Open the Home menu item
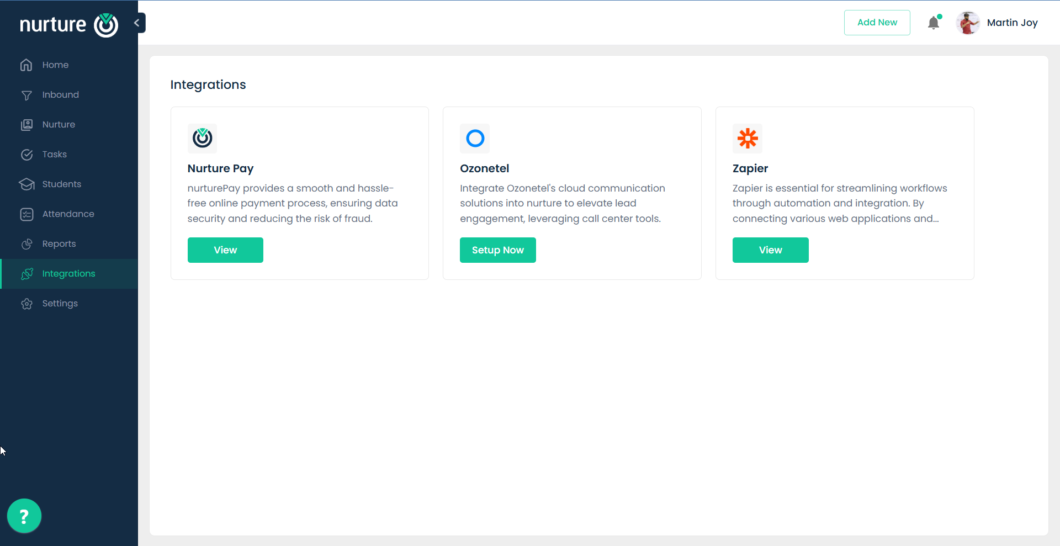The image size is (1060, 546). [x=69, y=65]
